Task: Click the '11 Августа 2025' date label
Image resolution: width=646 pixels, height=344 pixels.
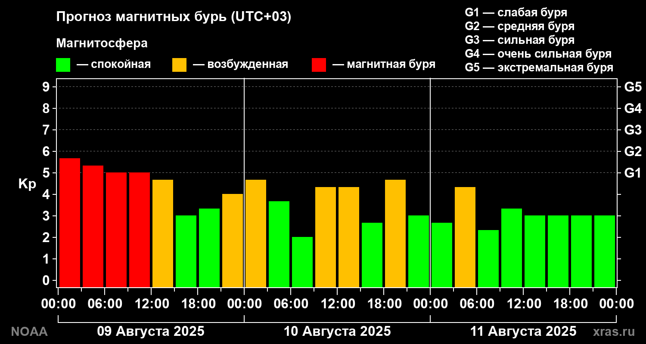Action: click(523, 332)
